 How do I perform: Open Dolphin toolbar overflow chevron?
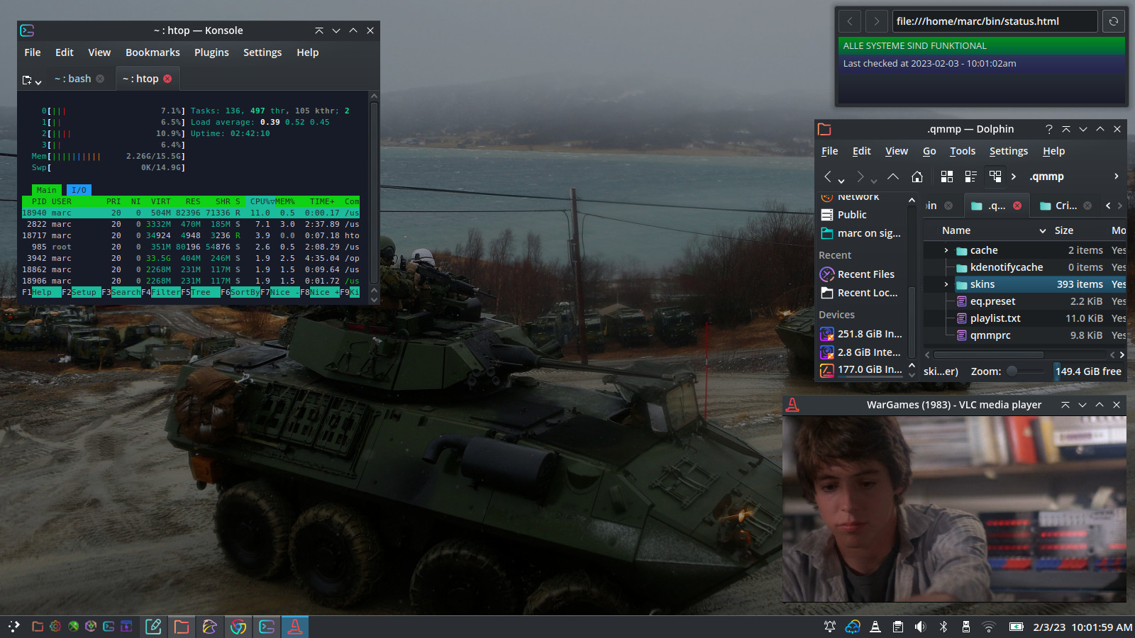pos(1116,177)
